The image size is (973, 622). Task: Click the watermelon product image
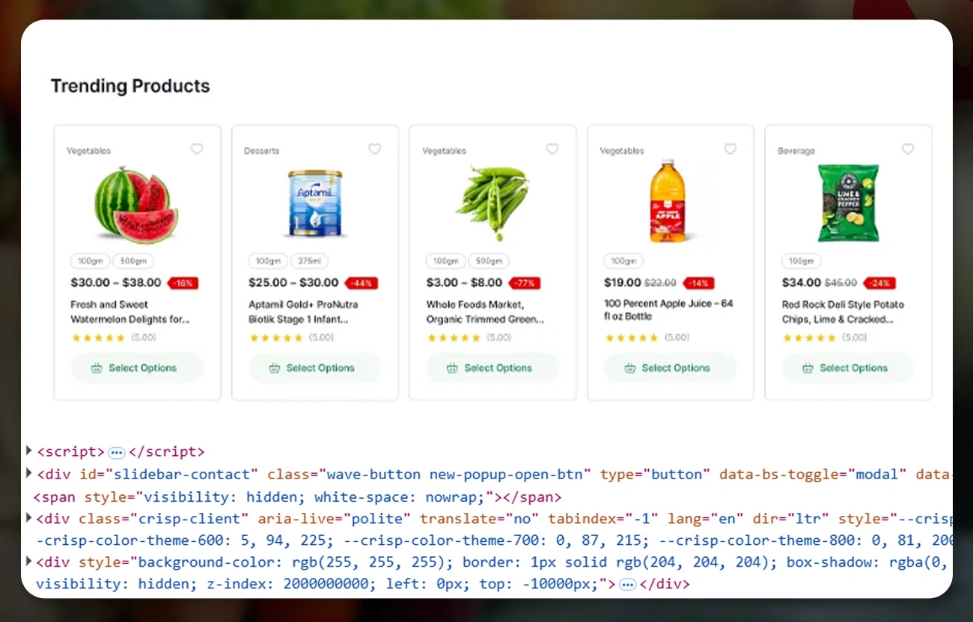[x=136, y=204]
